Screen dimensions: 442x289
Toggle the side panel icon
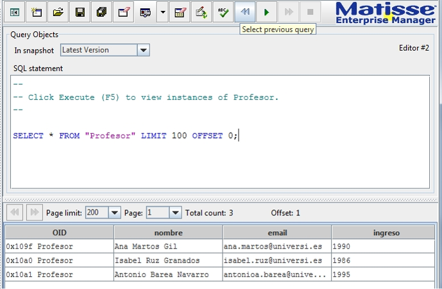tap(15, 12)
